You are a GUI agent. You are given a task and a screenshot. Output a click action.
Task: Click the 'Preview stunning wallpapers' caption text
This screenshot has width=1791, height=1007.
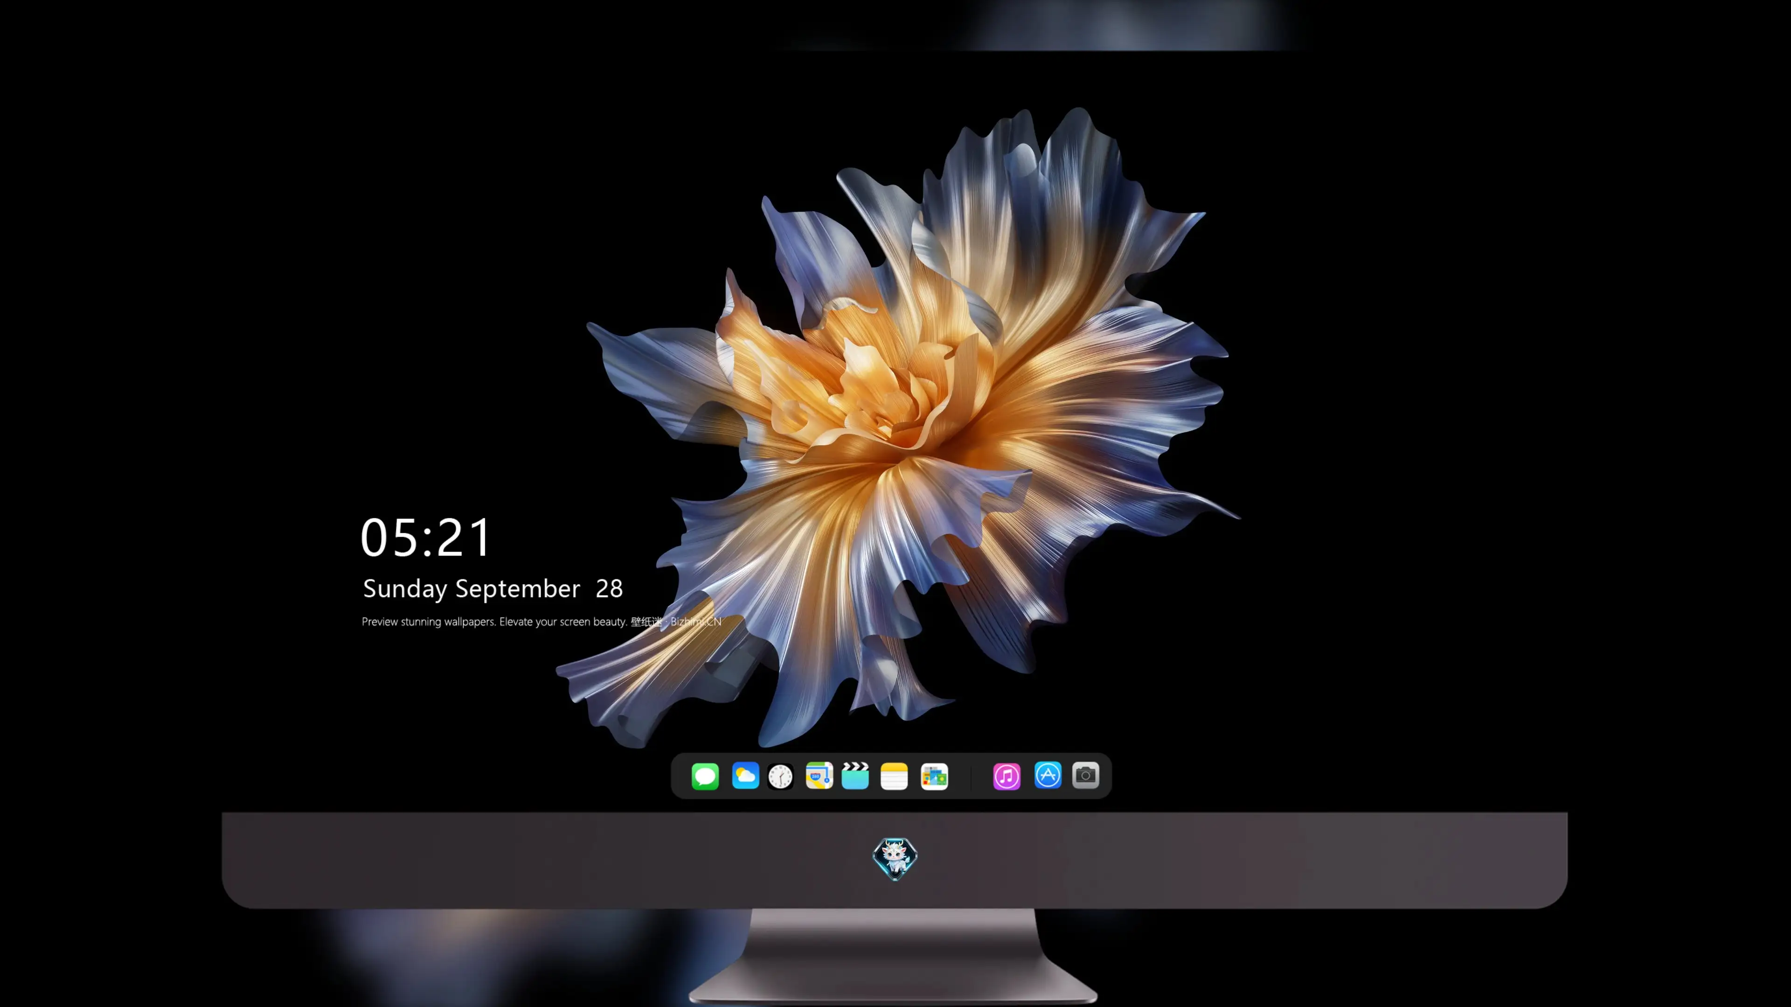(541, 621)
